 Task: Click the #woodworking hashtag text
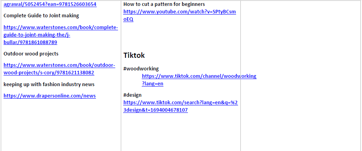[x=141, y=69]
